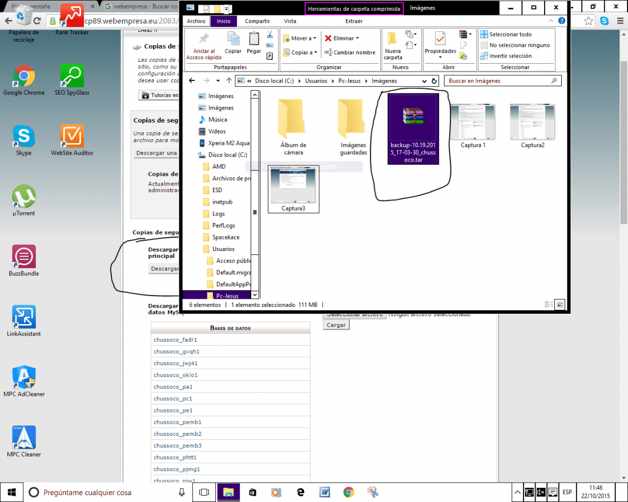Click Invertir selección

506,56
